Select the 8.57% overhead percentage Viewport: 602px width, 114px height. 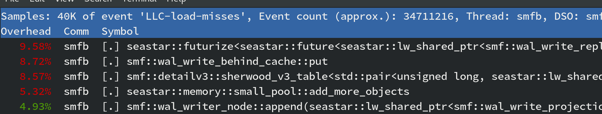(x=35, y=76)
